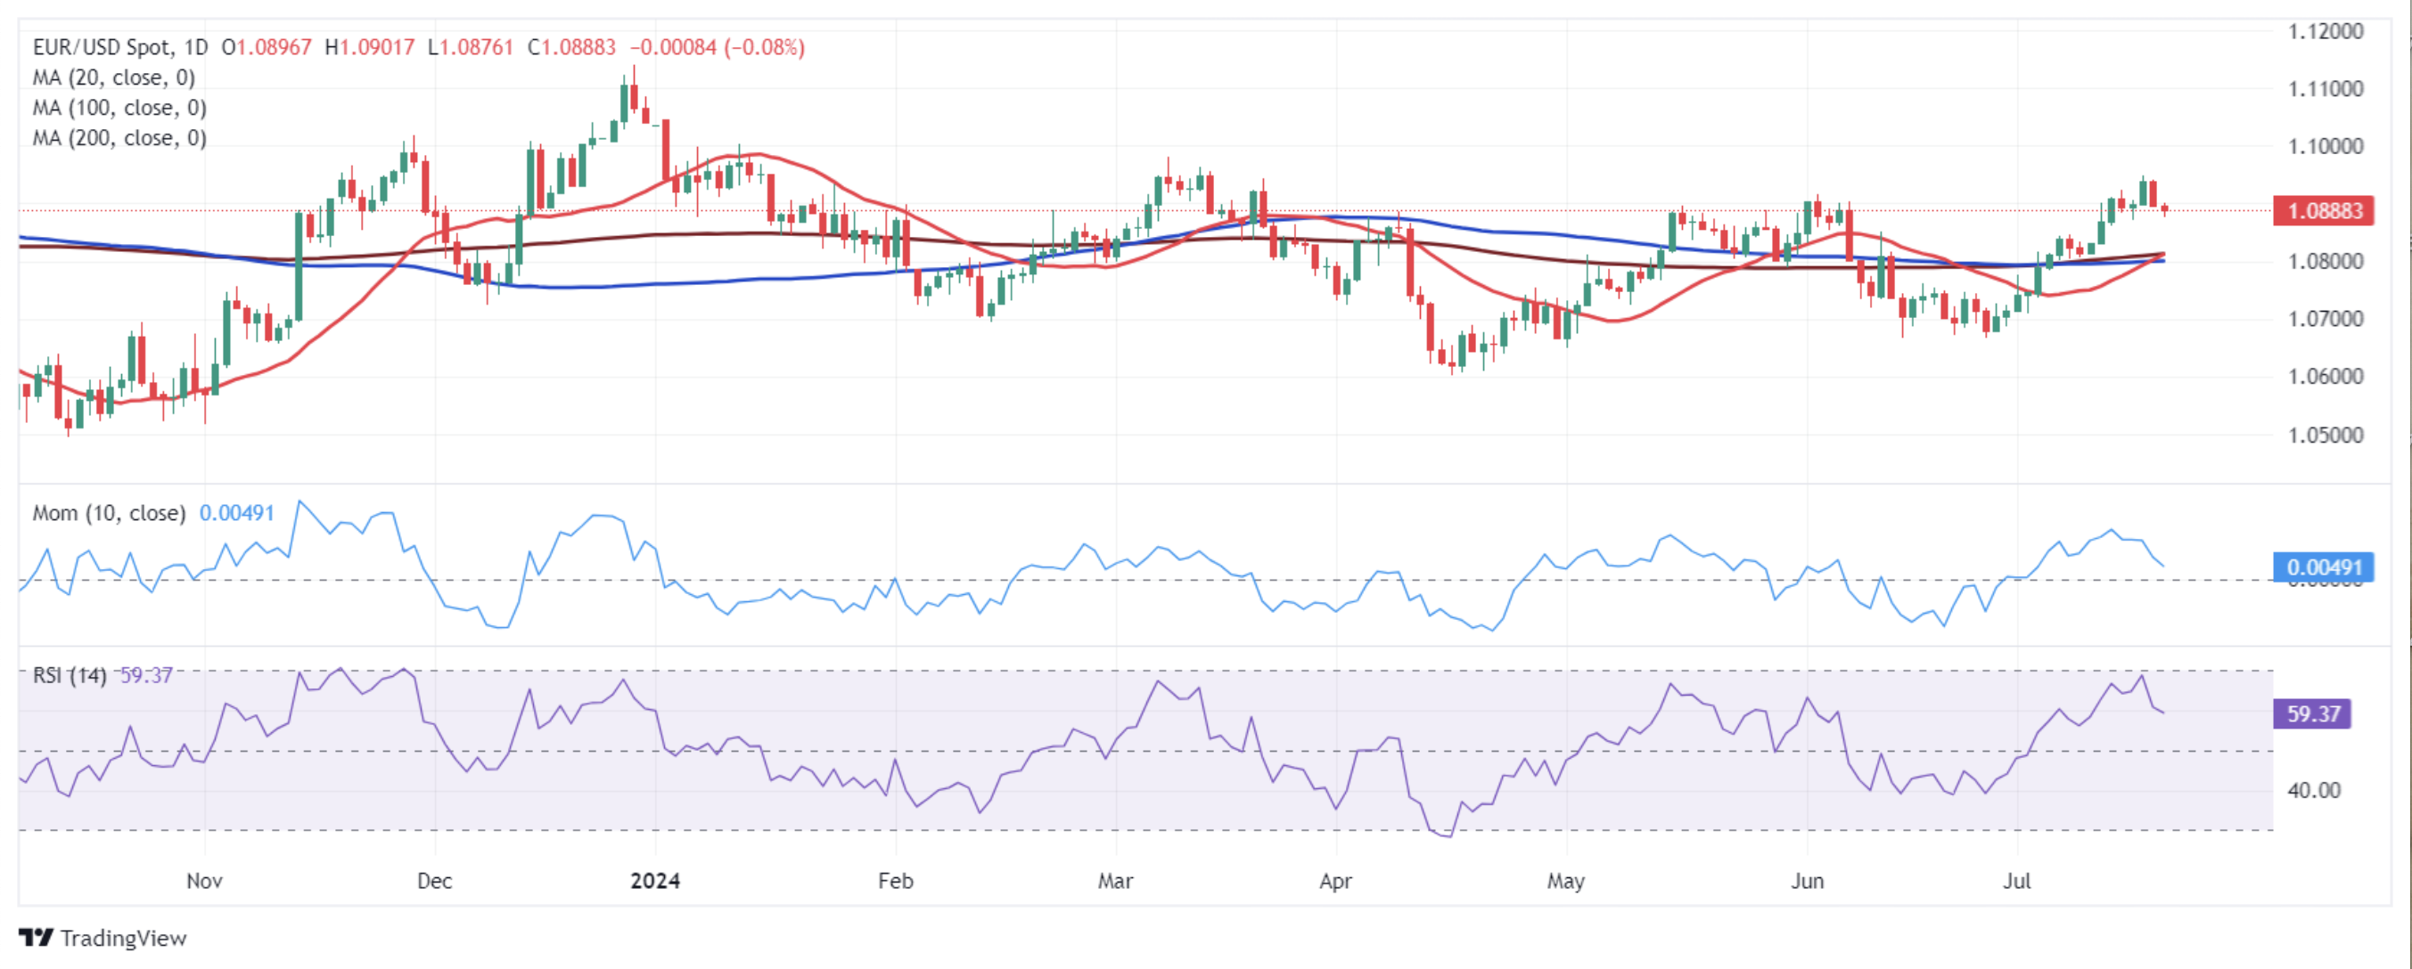Click the 1.05000 price scale label

(2326, 435)
